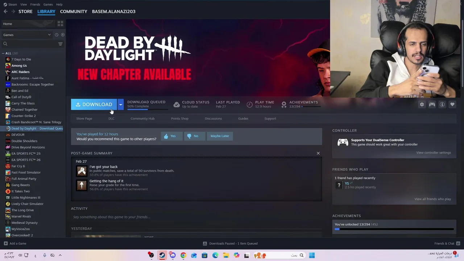Collapse the ALL games list

(x=3, y=53)
